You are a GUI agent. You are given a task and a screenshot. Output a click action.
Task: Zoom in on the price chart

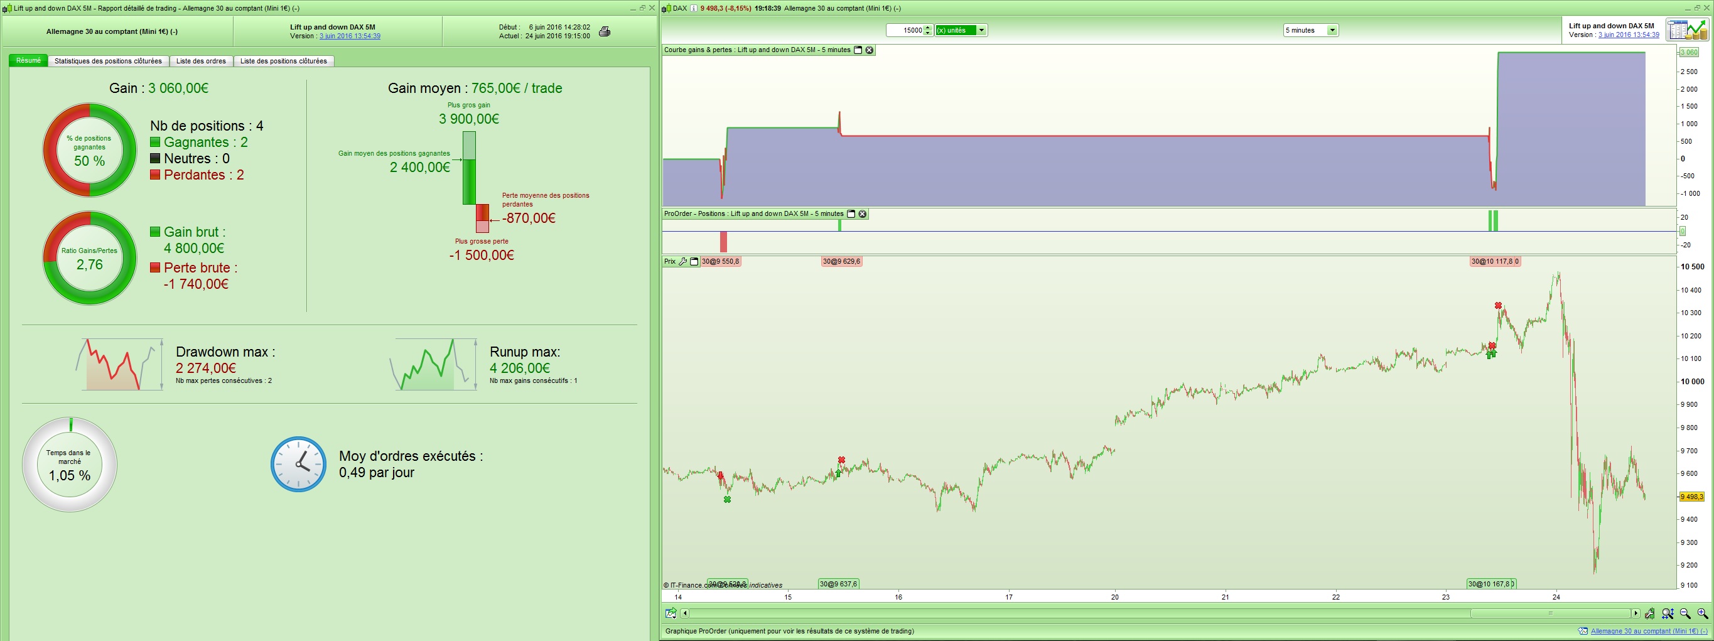click(1703, 614)
